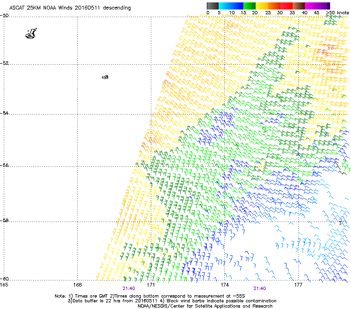This screenshot has height=309, width=351.
Task: Click the '165' longitude label
Action: coord(4,285)
